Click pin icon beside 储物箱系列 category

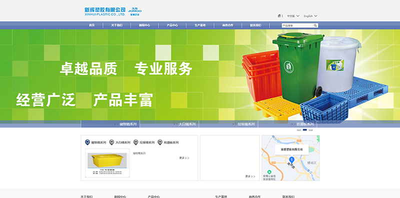click(x=87, y=142)
